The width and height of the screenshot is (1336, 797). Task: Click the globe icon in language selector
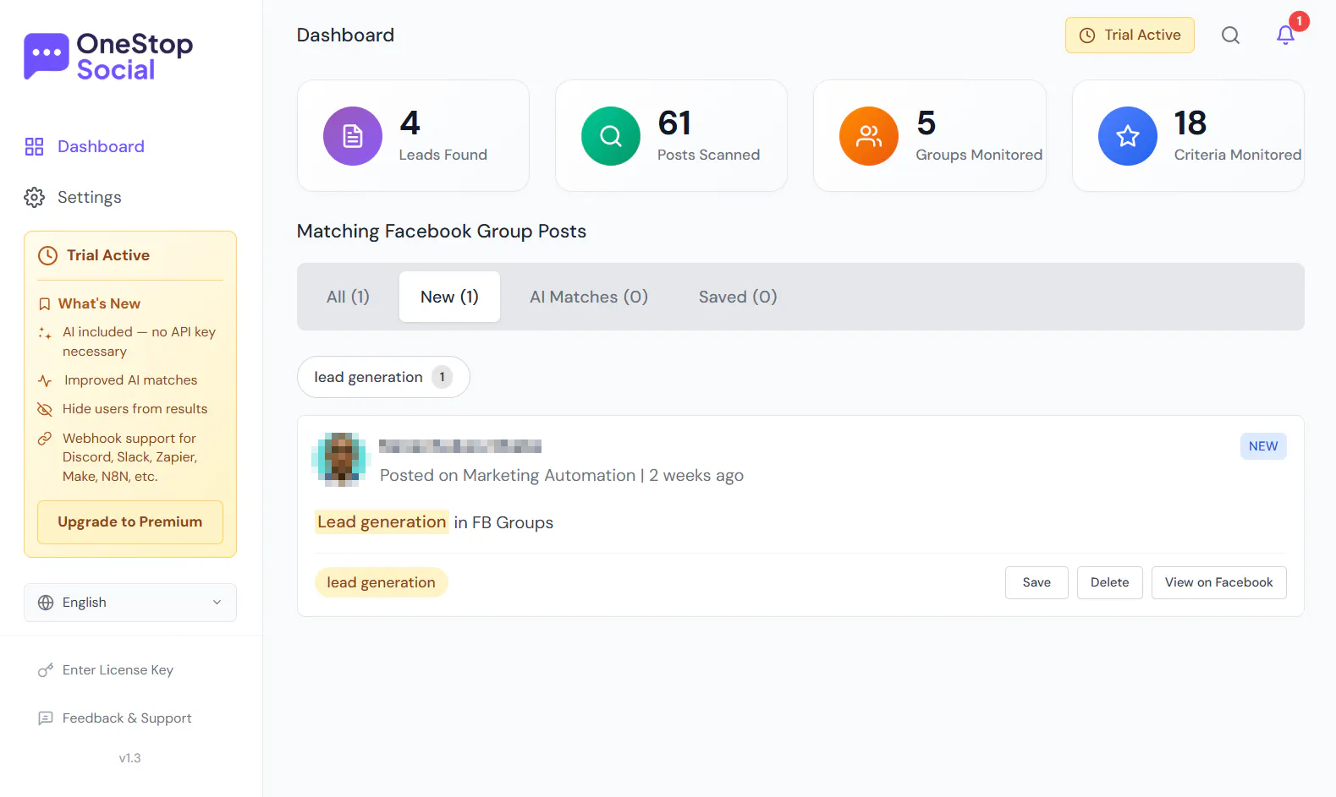click(46, 603)
